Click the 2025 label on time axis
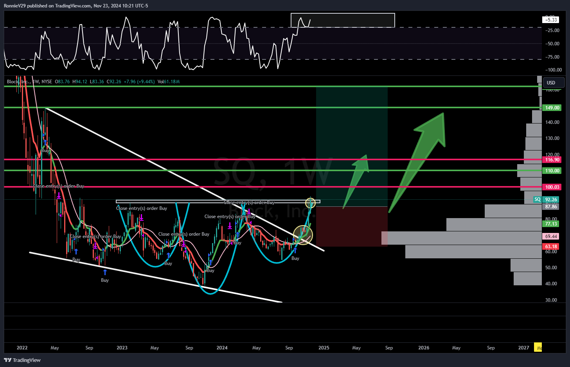The width and height of the screenshot is (570, 367). tap(324, 348)
